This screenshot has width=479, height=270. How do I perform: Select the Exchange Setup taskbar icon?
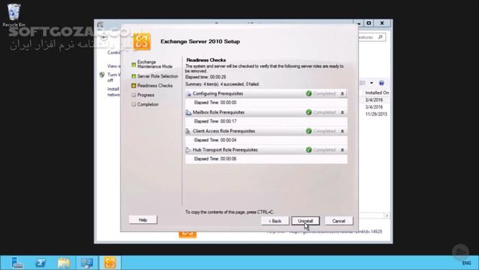click(x=110, y=262)
